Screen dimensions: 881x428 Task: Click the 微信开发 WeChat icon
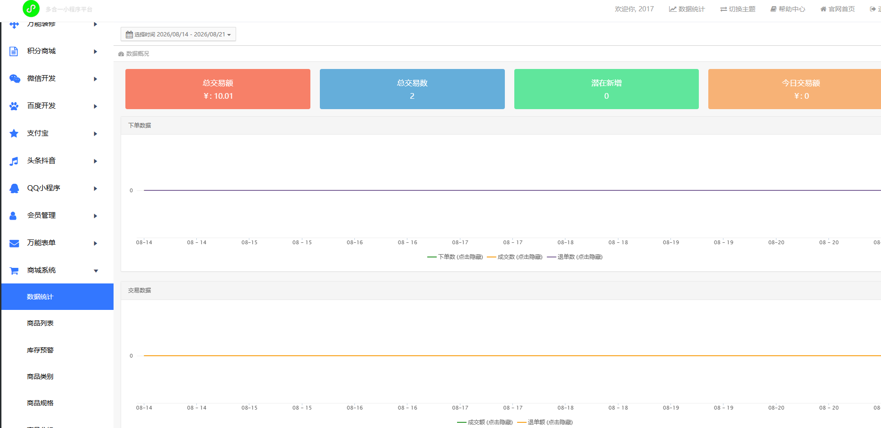[x=15, y=78]
